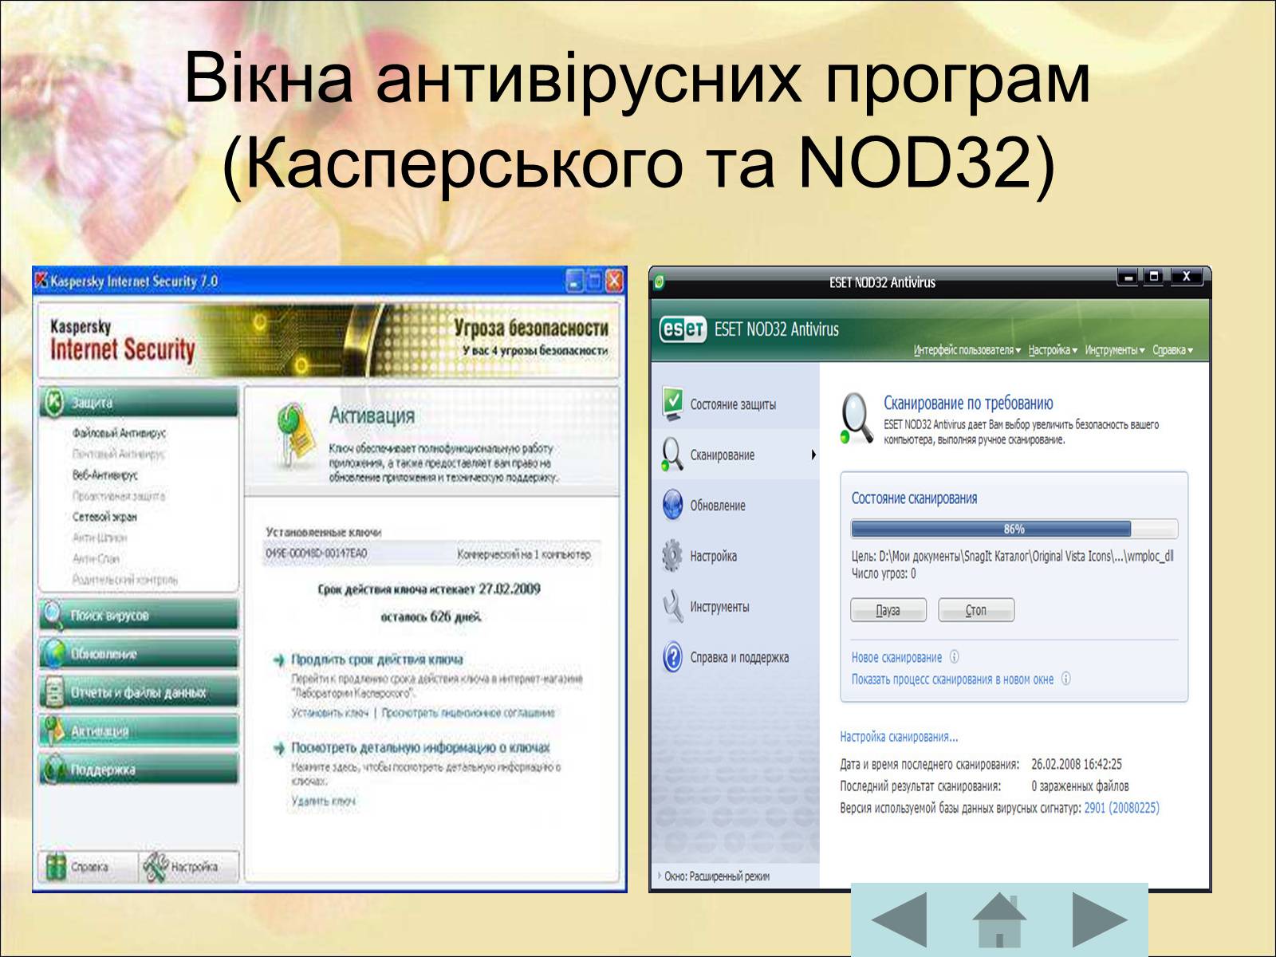The image size is (1276, 957).
Task: Click ESET Справка и поддержка question icon
Action: 672,657
